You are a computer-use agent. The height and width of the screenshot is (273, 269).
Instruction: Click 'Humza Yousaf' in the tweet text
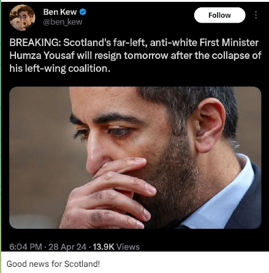tap(42, 55)
